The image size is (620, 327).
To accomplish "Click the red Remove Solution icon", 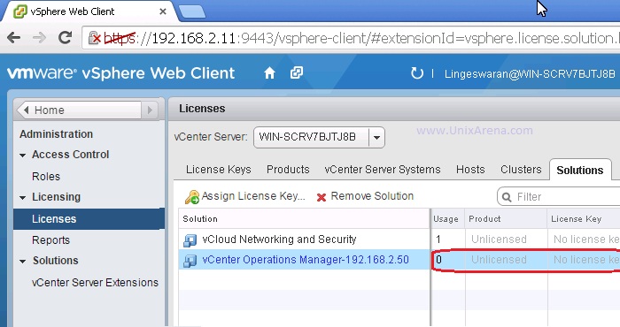I will tap(321, 197).
